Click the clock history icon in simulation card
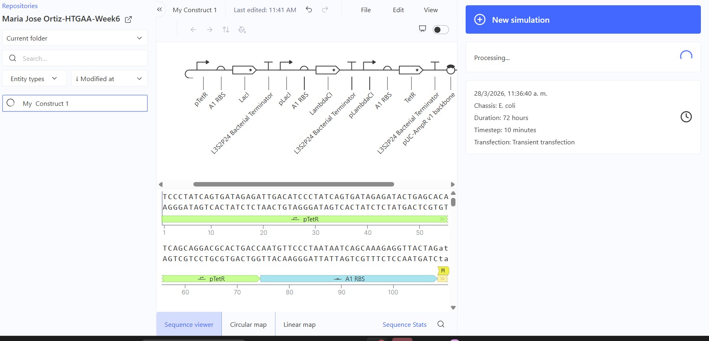Image resolution: width=709 pixels, height=341 pixels. click(686, 117)
